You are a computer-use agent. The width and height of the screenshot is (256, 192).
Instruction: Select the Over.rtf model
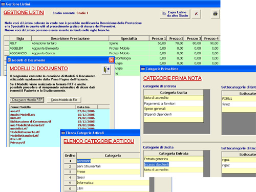pos(16,139)
